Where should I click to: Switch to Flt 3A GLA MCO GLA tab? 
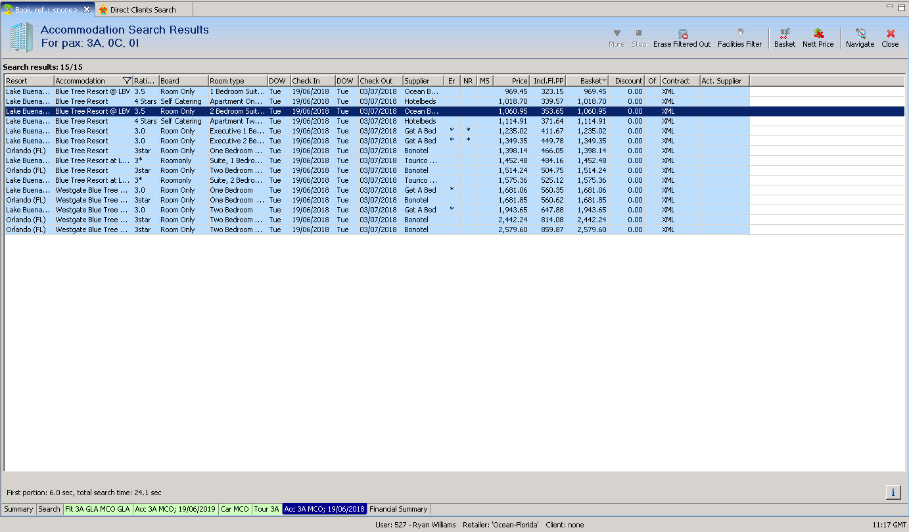97,509
